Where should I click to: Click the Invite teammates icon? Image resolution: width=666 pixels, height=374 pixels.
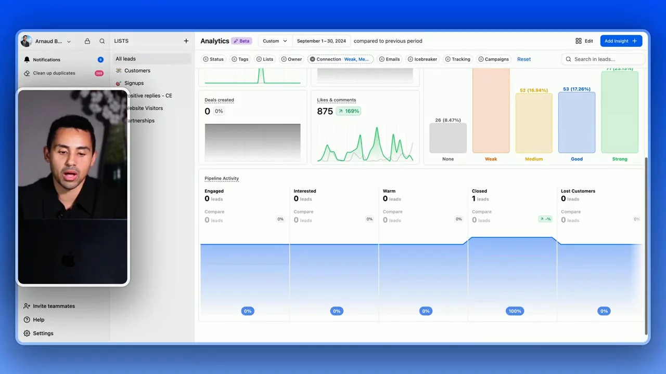27,306
